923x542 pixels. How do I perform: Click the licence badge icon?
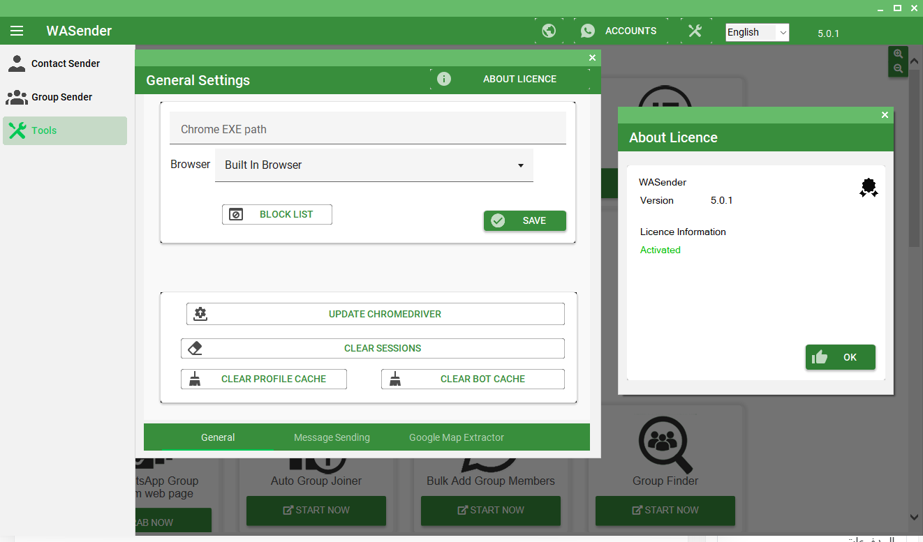(x=869, y=188)
